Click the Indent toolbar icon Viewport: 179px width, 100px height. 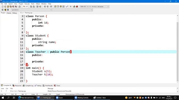point(45,7)
